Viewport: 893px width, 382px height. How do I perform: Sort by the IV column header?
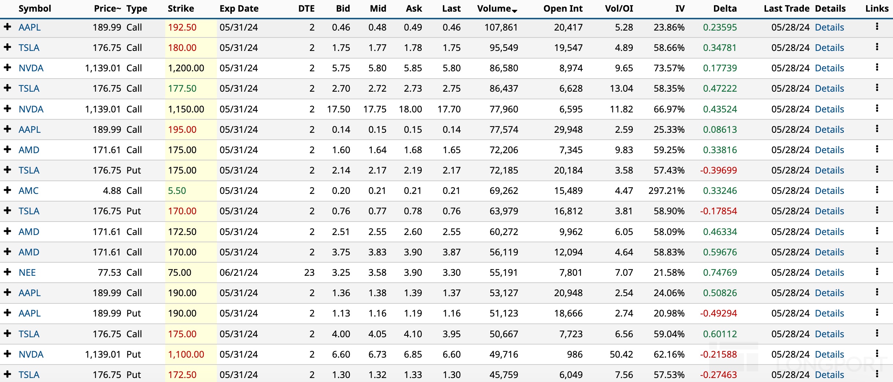(x=679, y=8)
